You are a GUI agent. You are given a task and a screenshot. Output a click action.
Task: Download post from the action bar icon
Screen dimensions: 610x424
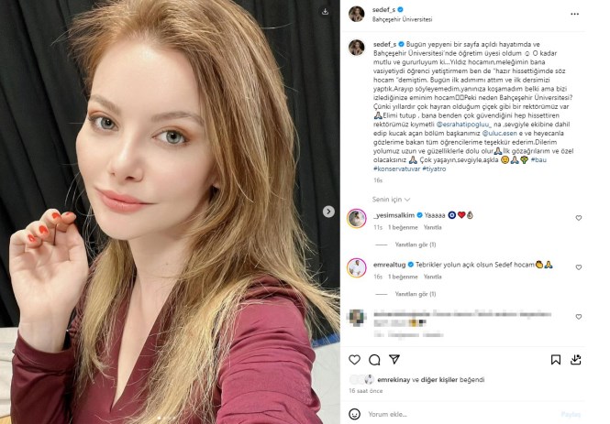tap(576, 360)
